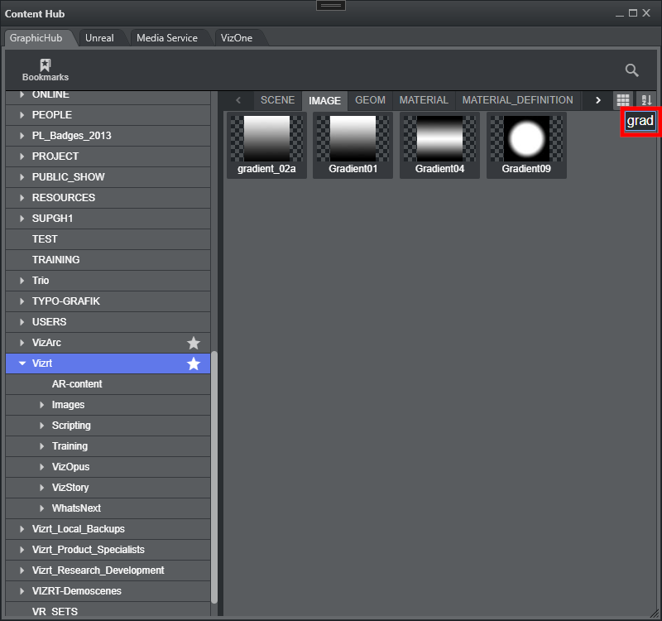Viewport: 662px width, 621px height.
Task: Click the Bookmarks icon
Action: [45, 70]
